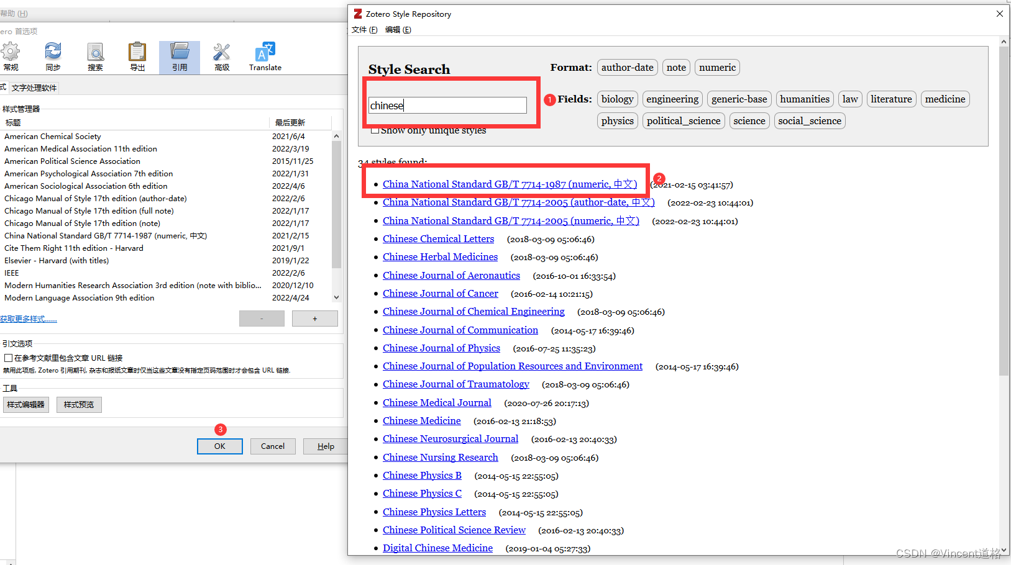Click Help button in preferences dialog
The width and height of the screenshot is (1011, 565).
click(x=326, y=446)
